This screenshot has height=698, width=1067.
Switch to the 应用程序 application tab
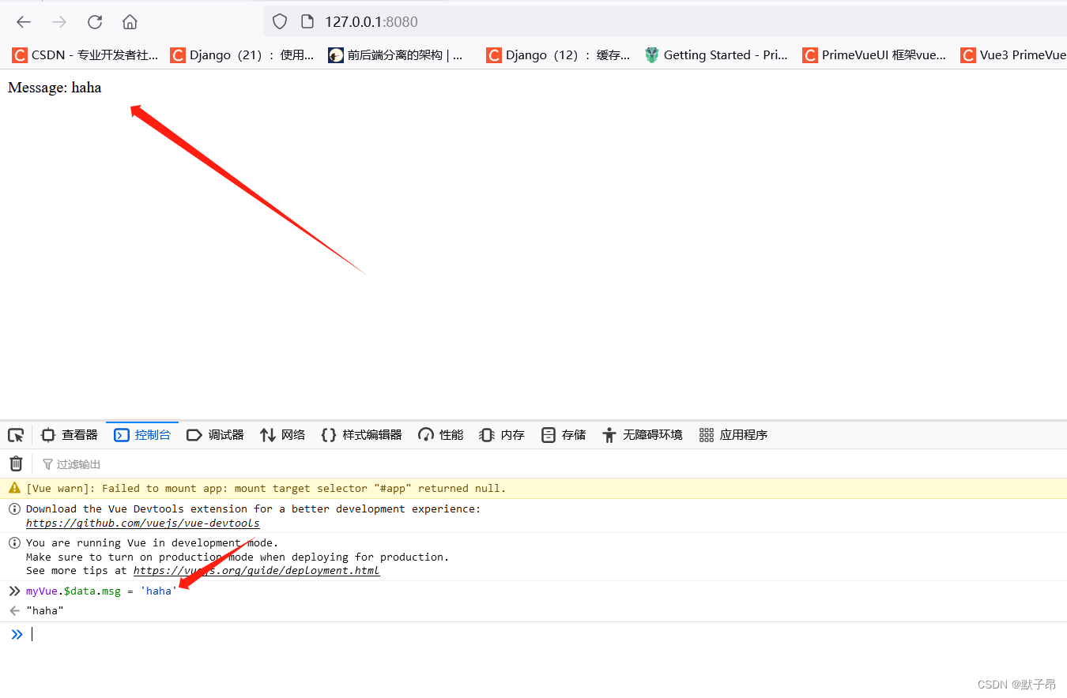pyautogui.click(x=733, y=435)
